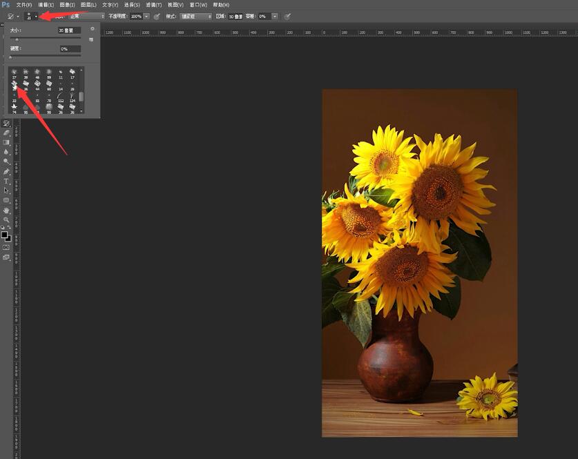The image size is (578, 459).
Task: Open the 图像(I) menu
Action: pyautogui.click(x=67, y=5)
